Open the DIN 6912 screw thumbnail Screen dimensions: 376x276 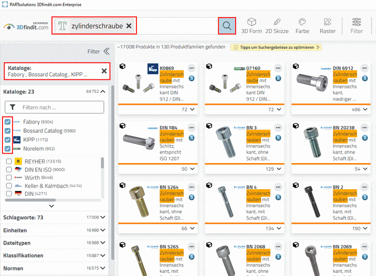(x=312, y=81)
